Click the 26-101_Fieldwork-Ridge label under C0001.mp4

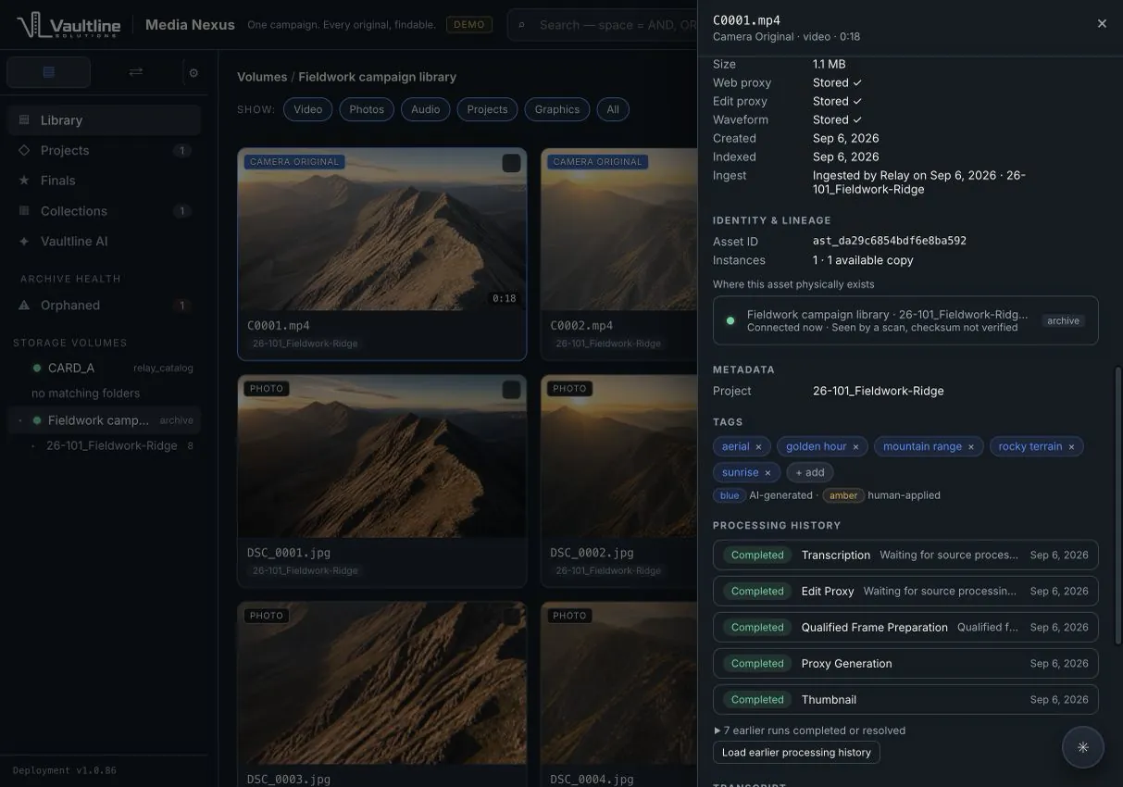tap(306, 344)
